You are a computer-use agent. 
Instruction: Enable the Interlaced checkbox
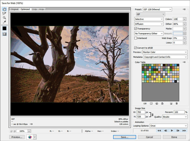136,38
